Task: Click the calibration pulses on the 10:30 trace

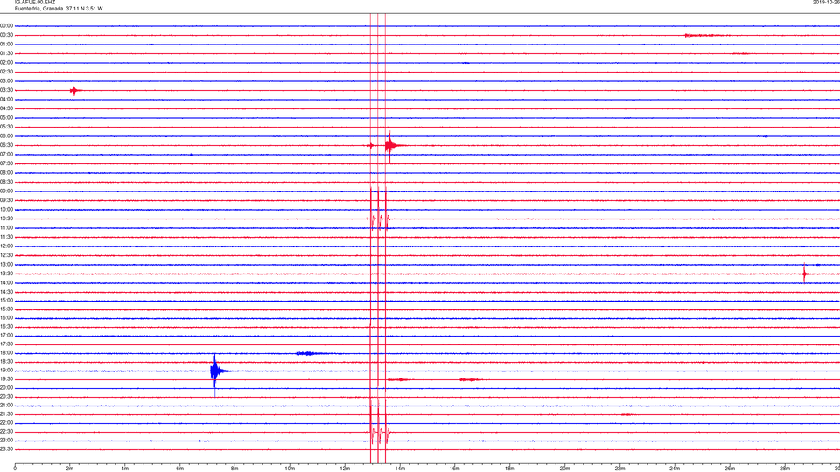Action: coord(378,219)
